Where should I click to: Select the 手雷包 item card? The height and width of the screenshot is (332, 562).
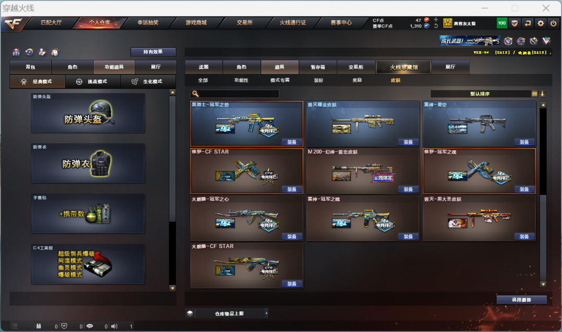click(x=88, y=214)
